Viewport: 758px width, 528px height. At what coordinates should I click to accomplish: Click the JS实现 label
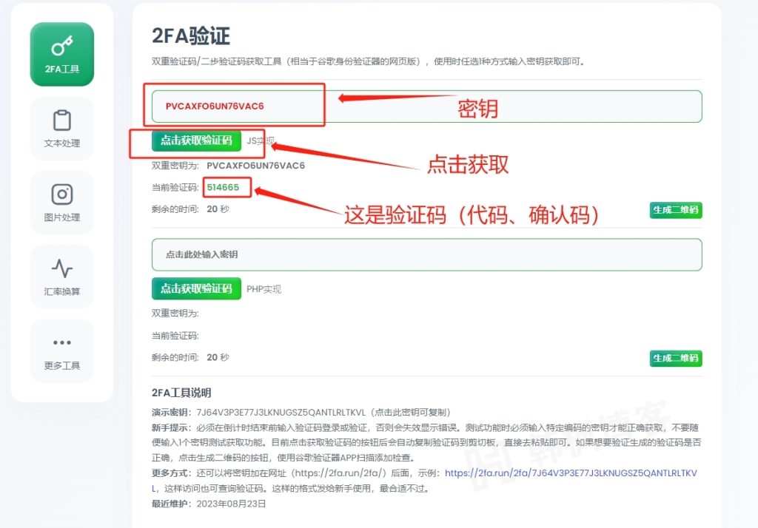pos(260,141)
